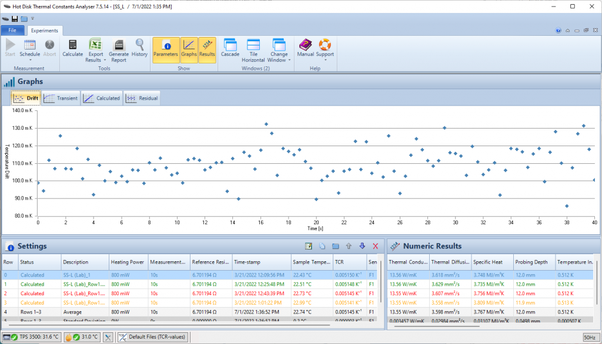The height and width of the screenshot is (344, 602).
Task: Click the blue folder icon in quick access
Action: (x=24, y=19)
